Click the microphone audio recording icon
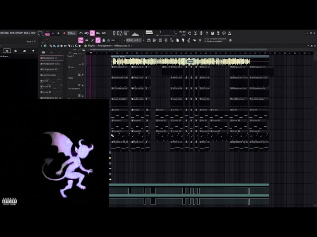Screen dimensions: 317x237 pyautogui.click(x=201, y=33)
